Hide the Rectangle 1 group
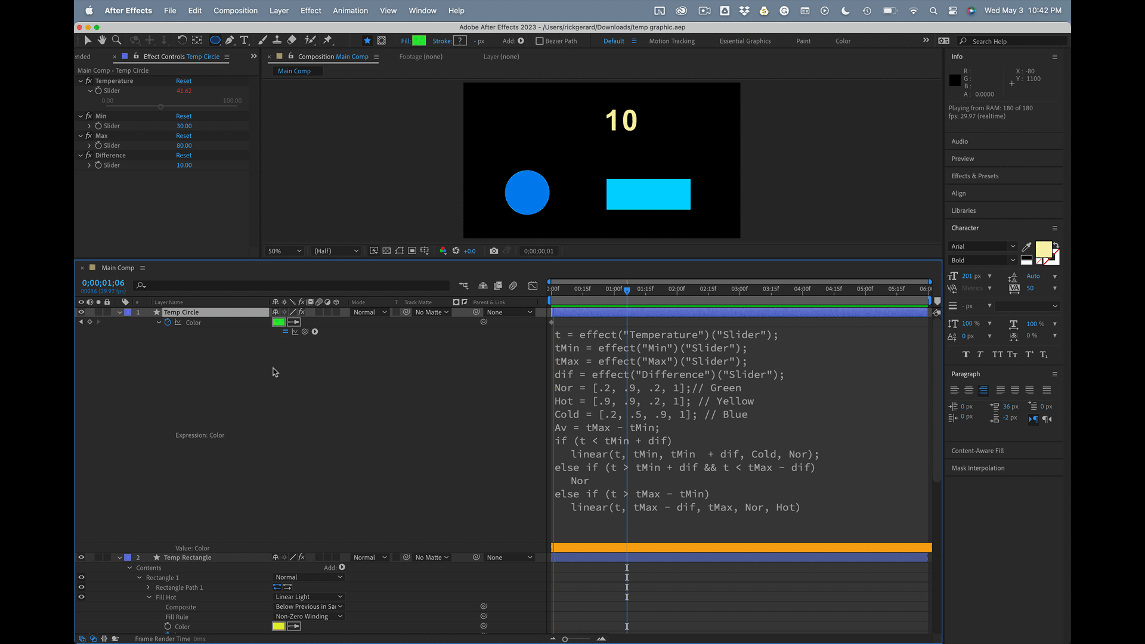1145x644 pixels. tap(81, 577)
